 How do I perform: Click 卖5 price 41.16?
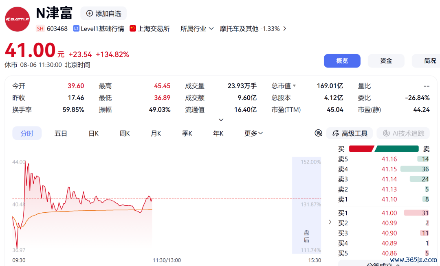[389, 159]
